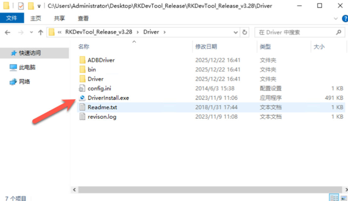The width and height of the screenshot is (348, 201).
Task: Open the quick access toolbar customize dropdown
Action: click(x=39, y=6)
